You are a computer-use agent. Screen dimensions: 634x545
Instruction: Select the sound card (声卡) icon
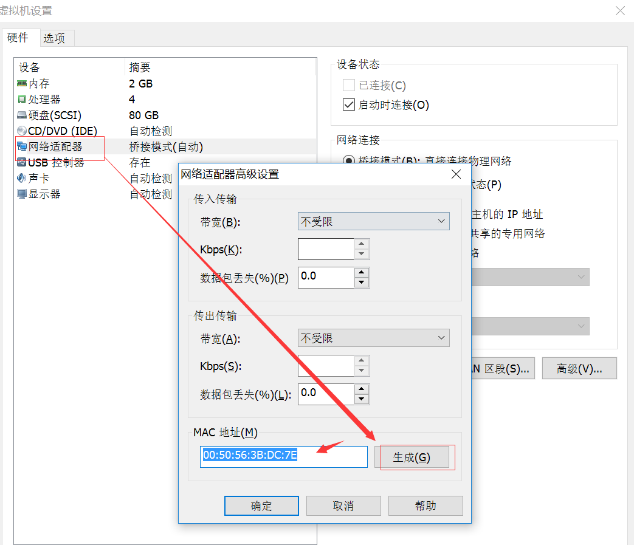[x=22, y=178]
